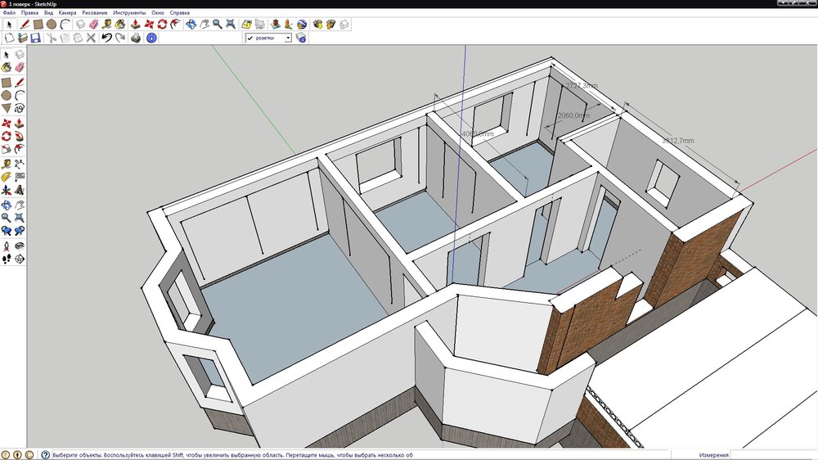Expand the розетки layer dropdown

click(288, 38)
